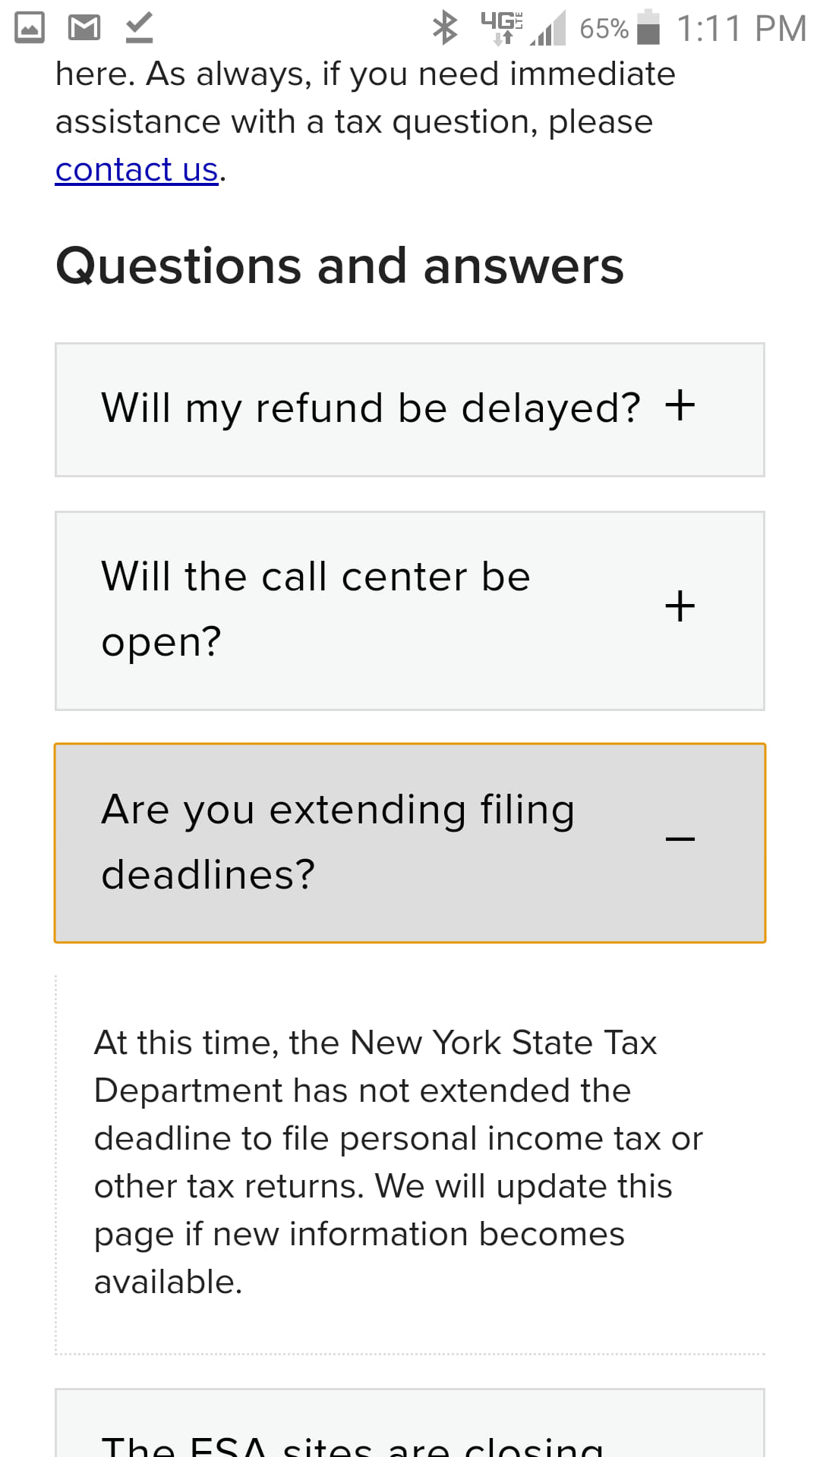Tap the plus icon beside call center question
Image resolution: width=820 pixels, height=1457 pixels.
[x=680, y=606]
